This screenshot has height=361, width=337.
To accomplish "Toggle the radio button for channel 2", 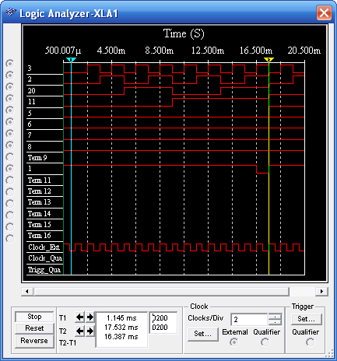I will [x=10, y=75].
